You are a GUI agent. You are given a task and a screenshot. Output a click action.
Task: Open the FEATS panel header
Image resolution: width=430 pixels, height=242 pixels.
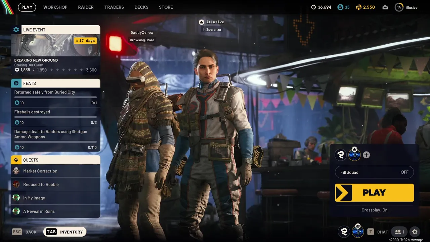pyautogui.click(x=55, y=83)
